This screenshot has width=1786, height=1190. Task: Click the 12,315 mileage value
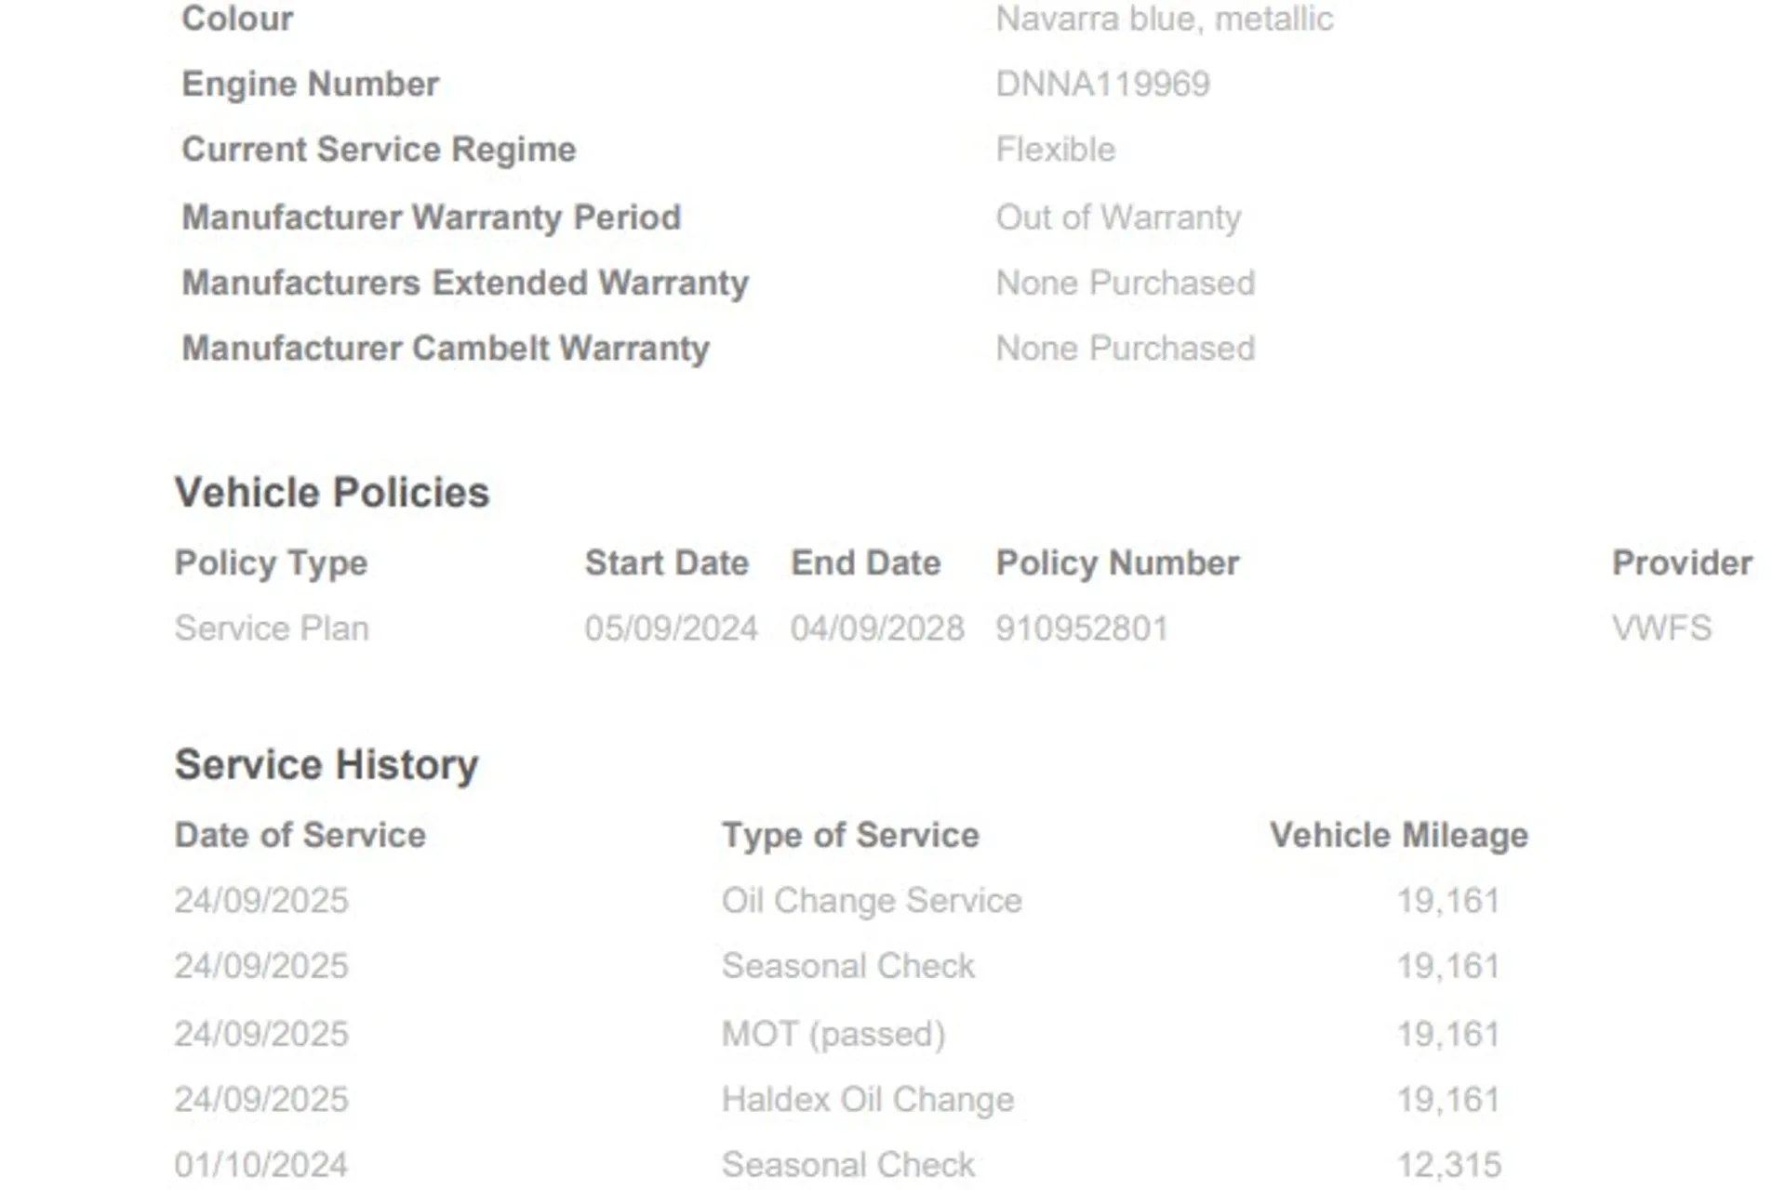tap(1449, 1165)
